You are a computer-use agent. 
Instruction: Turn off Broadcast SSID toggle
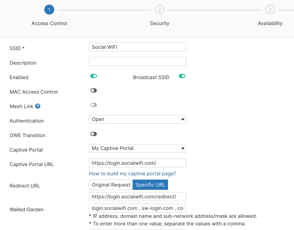[182, 76]
